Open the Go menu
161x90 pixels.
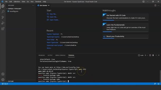point(28,1)
